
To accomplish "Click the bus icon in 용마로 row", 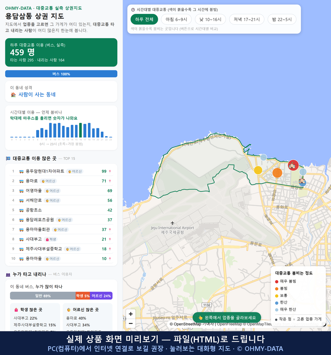I will pos(21,181).
